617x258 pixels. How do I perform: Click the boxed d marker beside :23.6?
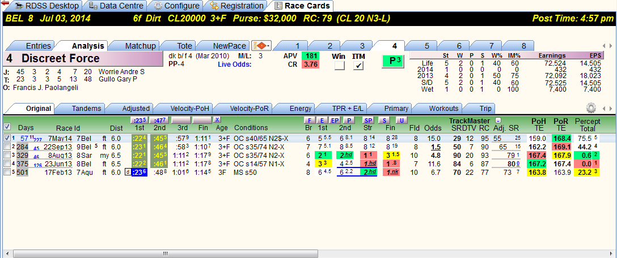click(128, 171)
